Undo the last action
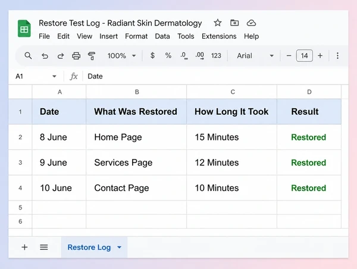This screenshot has height=269, width=357. [x=45, y=56]
